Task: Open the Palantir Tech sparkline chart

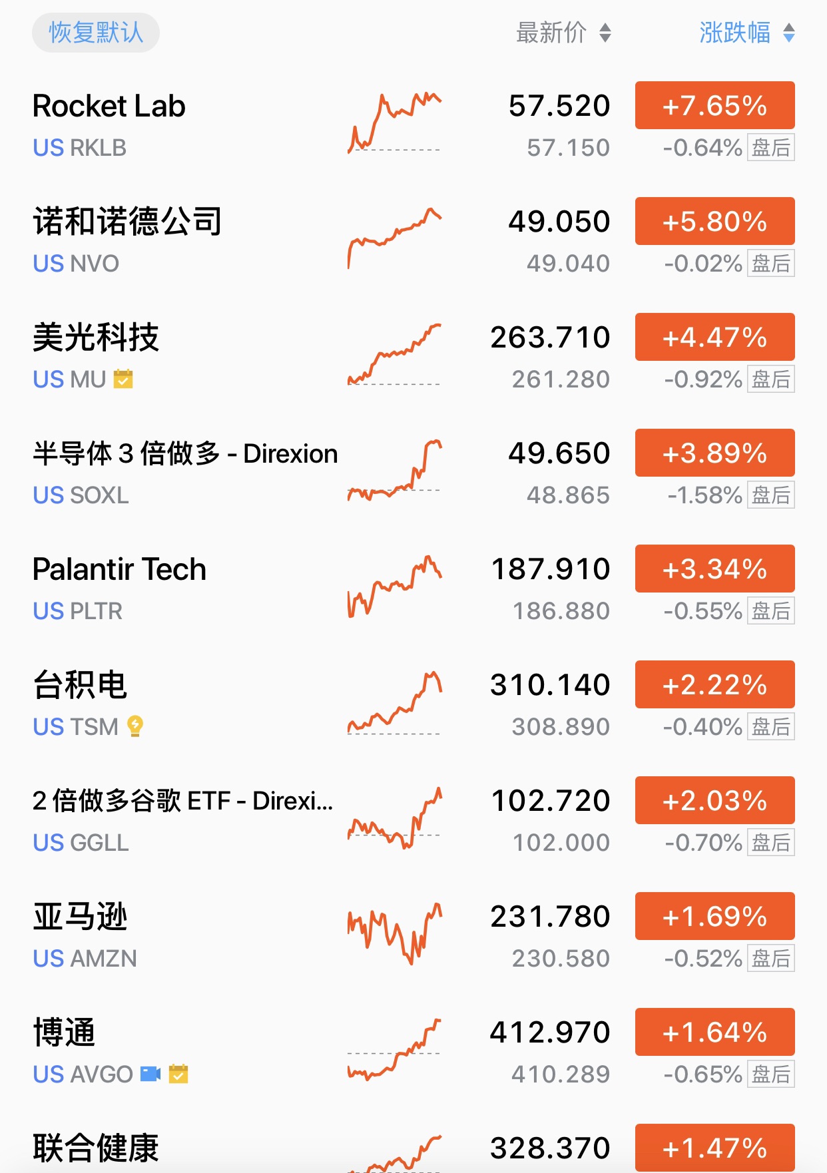Action: 394,586
